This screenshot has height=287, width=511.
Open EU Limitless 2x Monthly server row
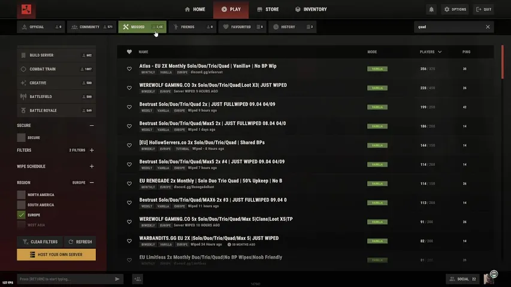pyautogui.click(x=306, y=260)
